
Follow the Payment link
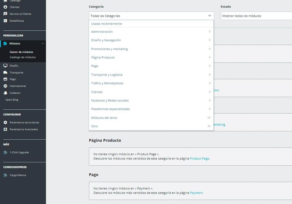click(196, 193)
